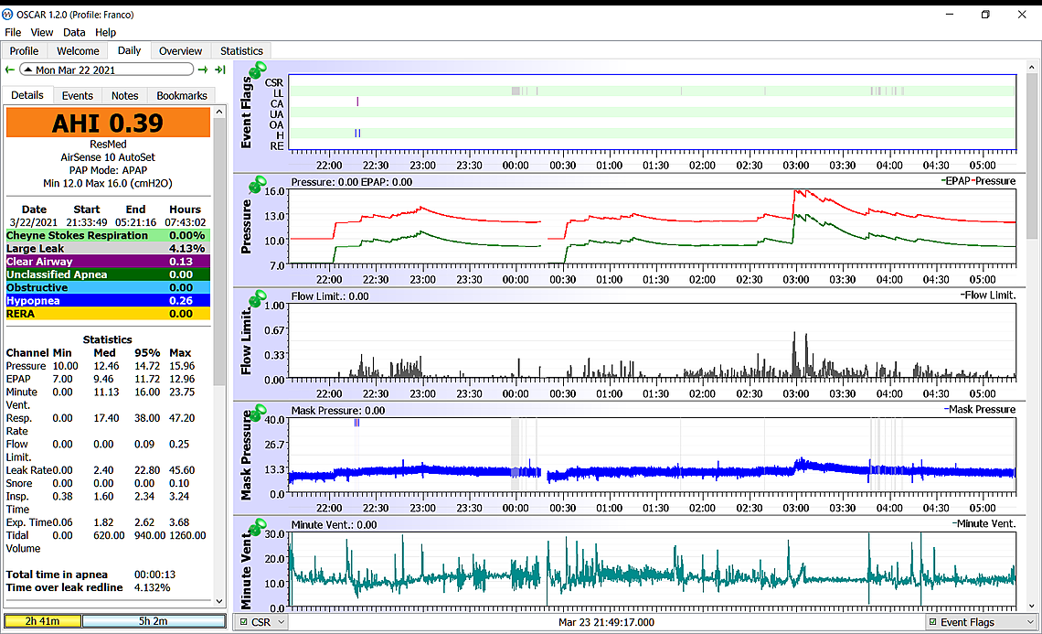Click the pin icon on Flow Limit graph
This screenshot has height=634, width=1042.
(257, 298)
